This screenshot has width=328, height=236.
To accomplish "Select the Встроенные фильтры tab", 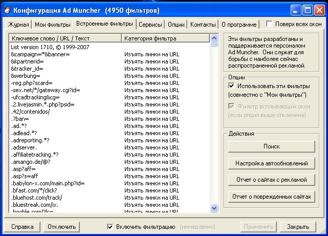I will click(104, 24).
